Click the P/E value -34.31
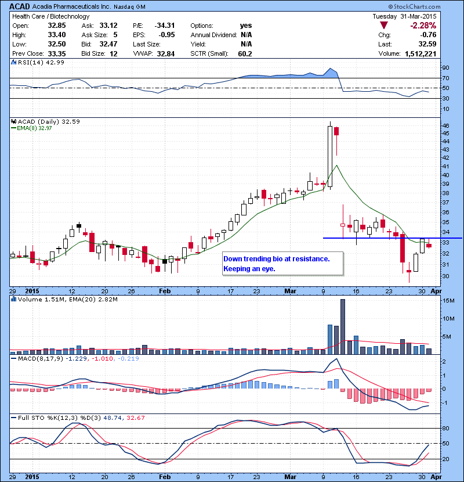The image size is (464, 482). point(165,26)
